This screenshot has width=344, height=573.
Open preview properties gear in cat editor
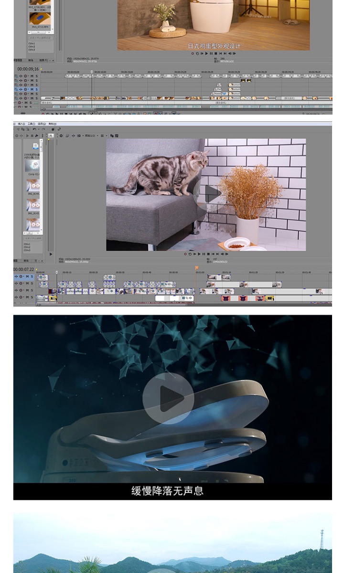(61, 136)
